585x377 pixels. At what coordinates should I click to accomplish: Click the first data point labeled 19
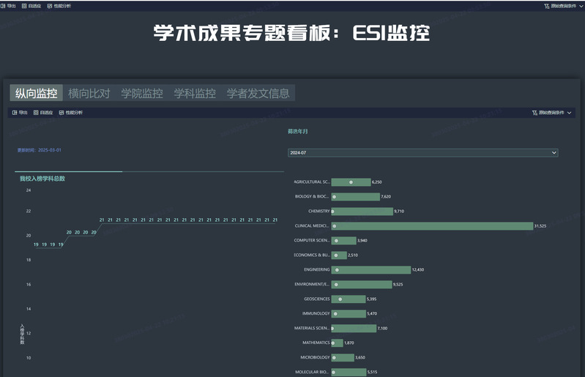click(36, 245)
